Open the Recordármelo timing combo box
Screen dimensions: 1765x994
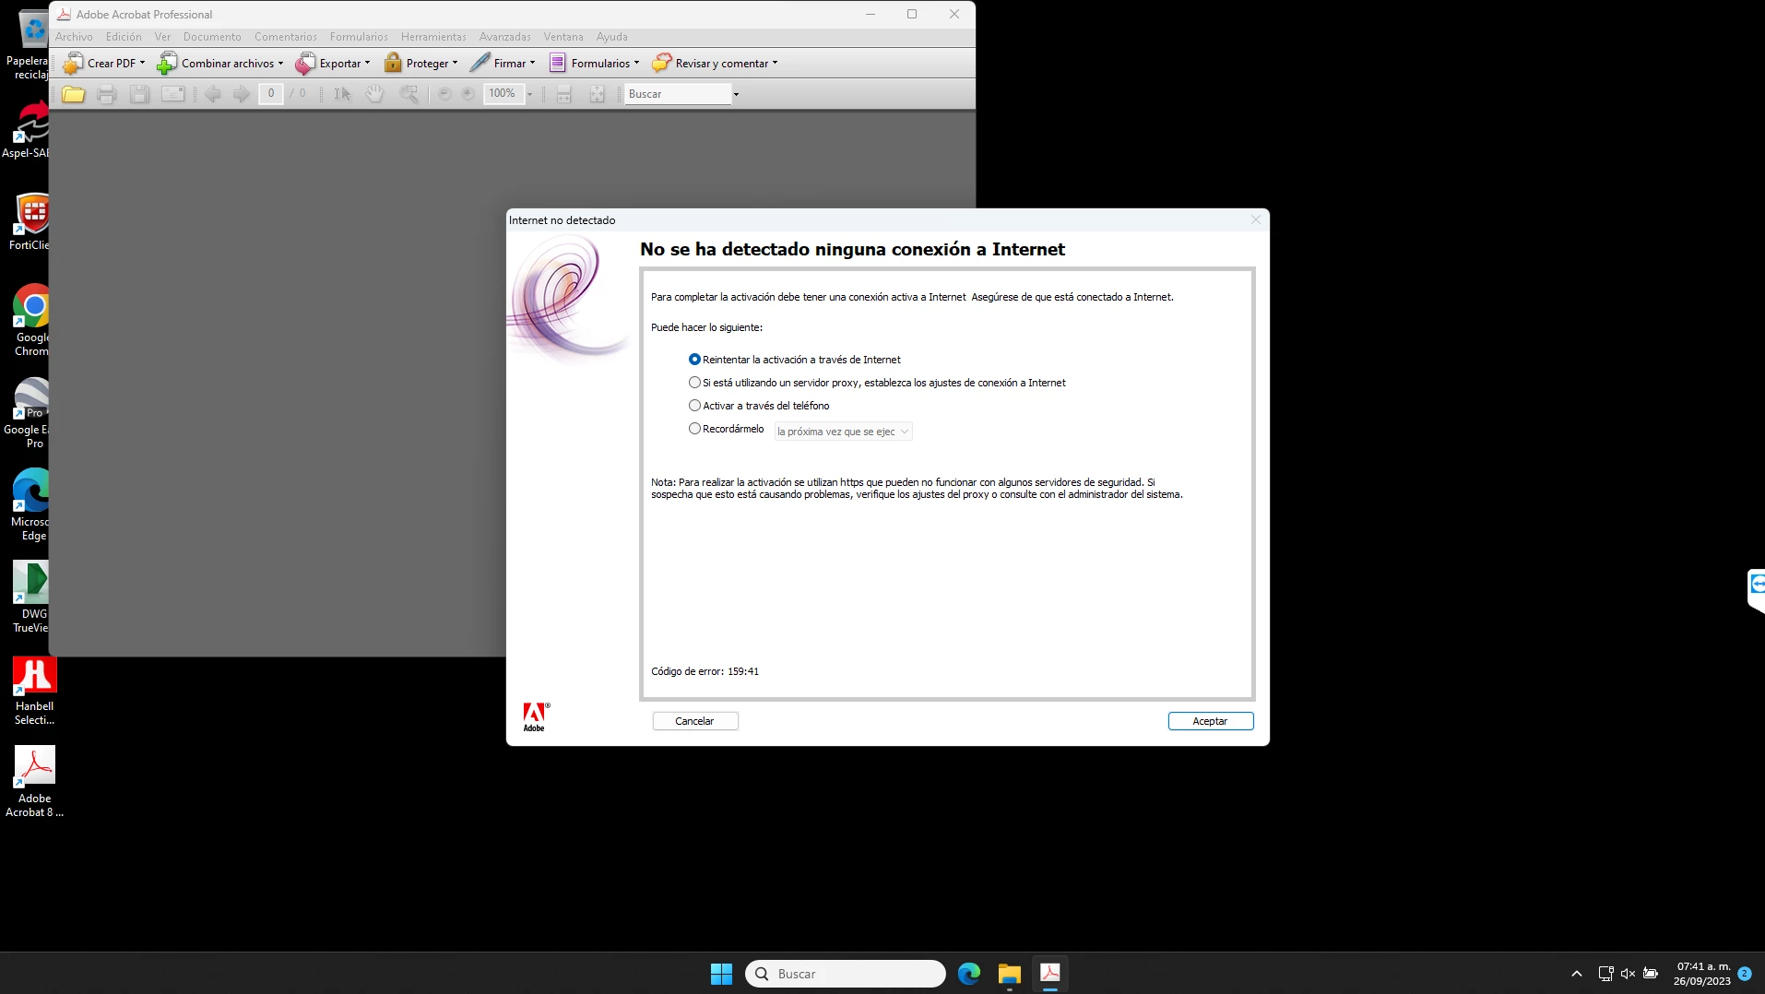843,432
